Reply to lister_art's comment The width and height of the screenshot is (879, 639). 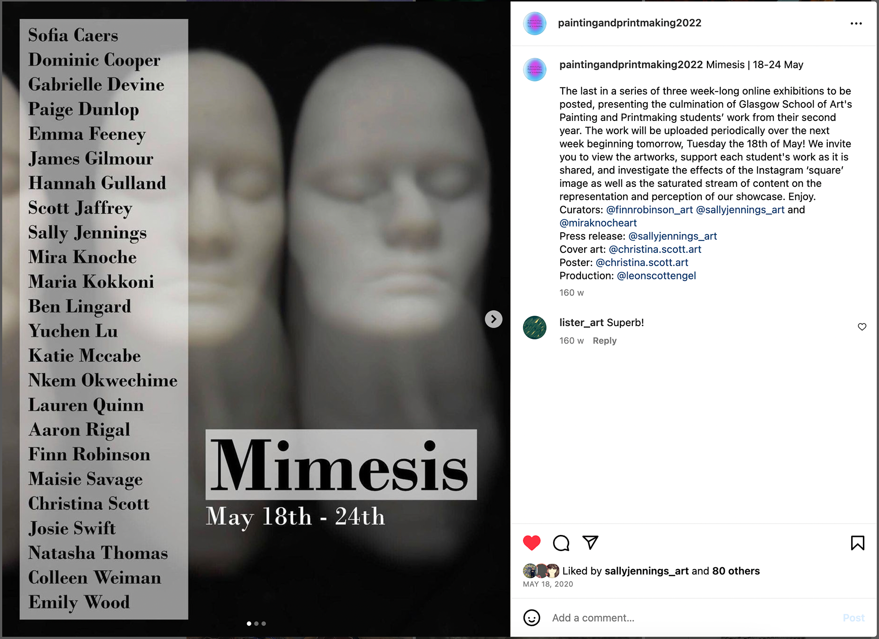(x=604, y=340)
